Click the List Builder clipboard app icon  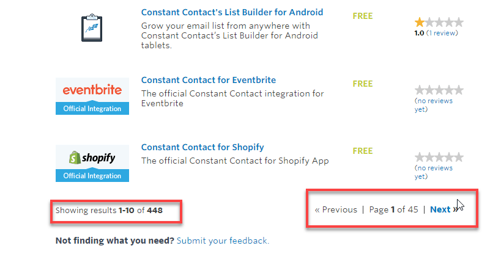tap(92, 27)
